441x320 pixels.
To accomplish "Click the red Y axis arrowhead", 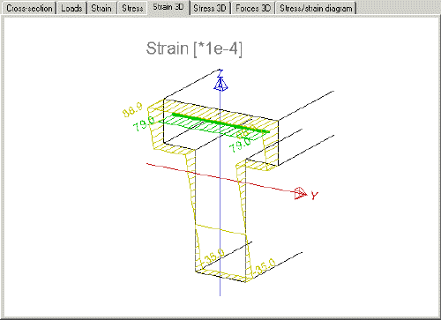I will tap(301, 193).
